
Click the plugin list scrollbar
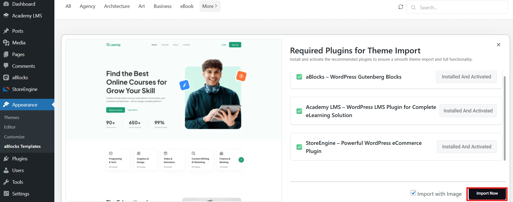505,118
